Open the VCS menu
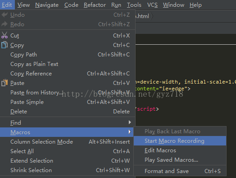This screenshot has height=178, width=236. click(152, 5)
